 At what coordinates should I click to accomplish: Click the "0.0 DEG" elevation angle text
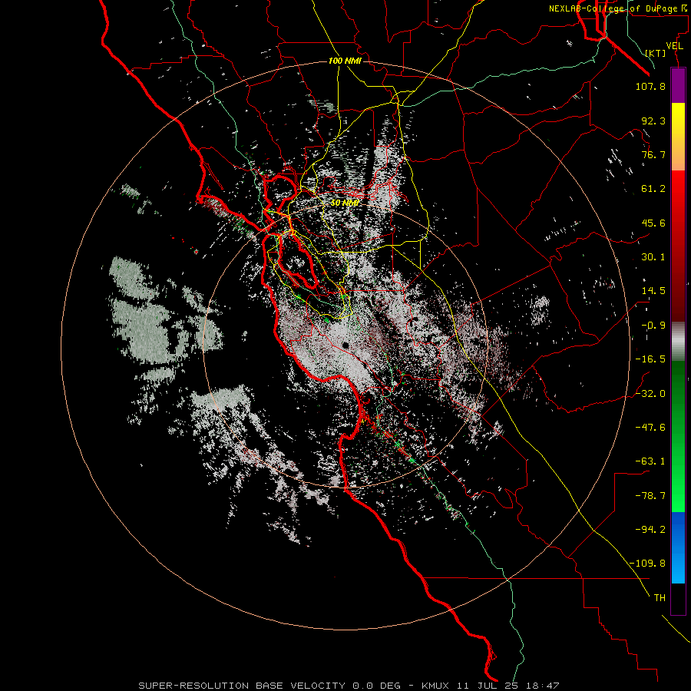(x=376, y=686)
